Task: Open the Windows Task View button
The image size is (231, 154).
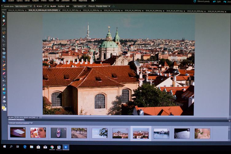Action: pos(18,147)
